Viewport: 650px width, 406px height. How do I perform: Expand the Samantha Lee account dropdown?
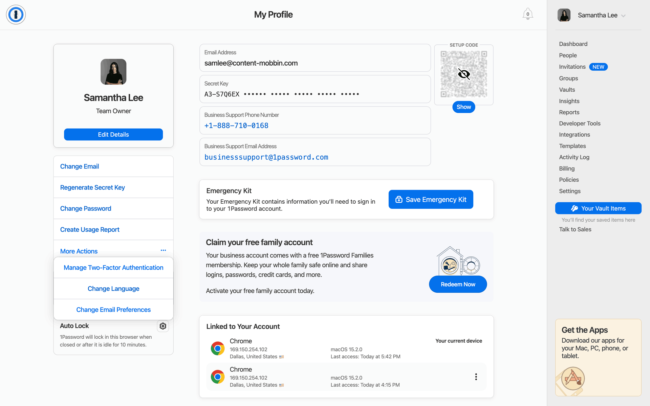[623, 16]
